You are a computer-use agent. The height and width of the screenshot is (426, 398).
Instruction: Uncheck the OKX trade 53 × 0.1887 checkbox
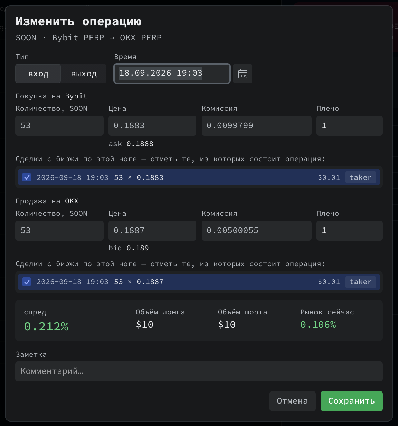click(27, 282)
